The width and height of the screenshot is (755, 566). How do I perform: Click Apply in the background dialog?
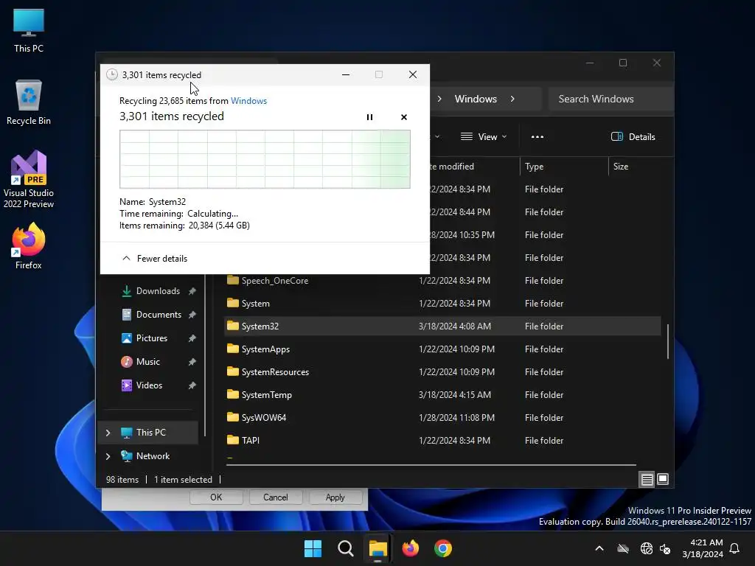coord(335,497)
